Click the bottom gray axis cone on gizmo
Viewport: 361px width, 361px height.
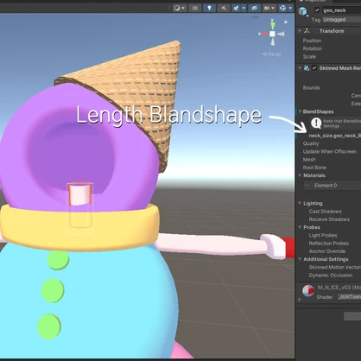coord(273,42)
